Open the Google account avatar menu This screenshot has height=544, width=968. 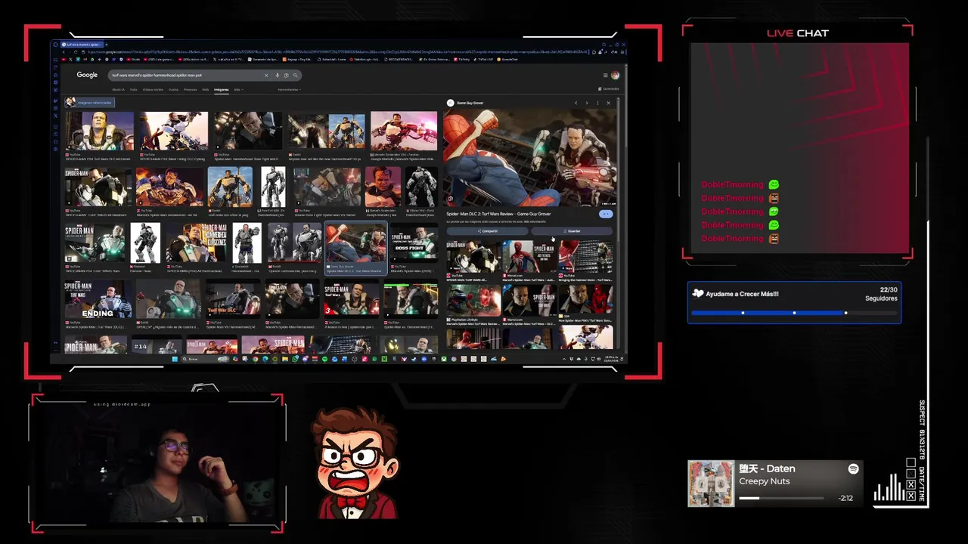(x=615, y=75)
